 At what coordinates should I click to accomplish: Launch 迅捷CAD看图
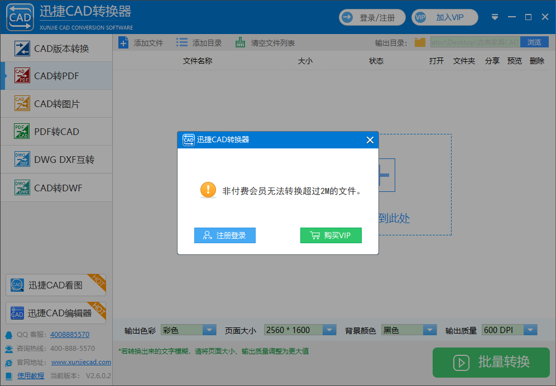(56, 285)
